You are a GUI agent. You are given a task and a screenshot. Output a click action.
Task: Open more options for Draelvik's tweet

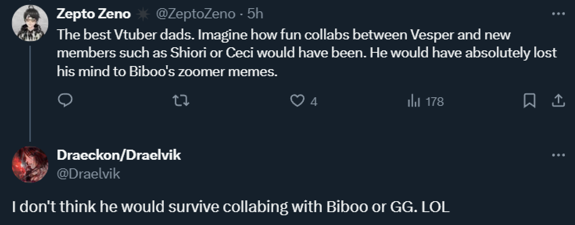click(x=558, y=155)
